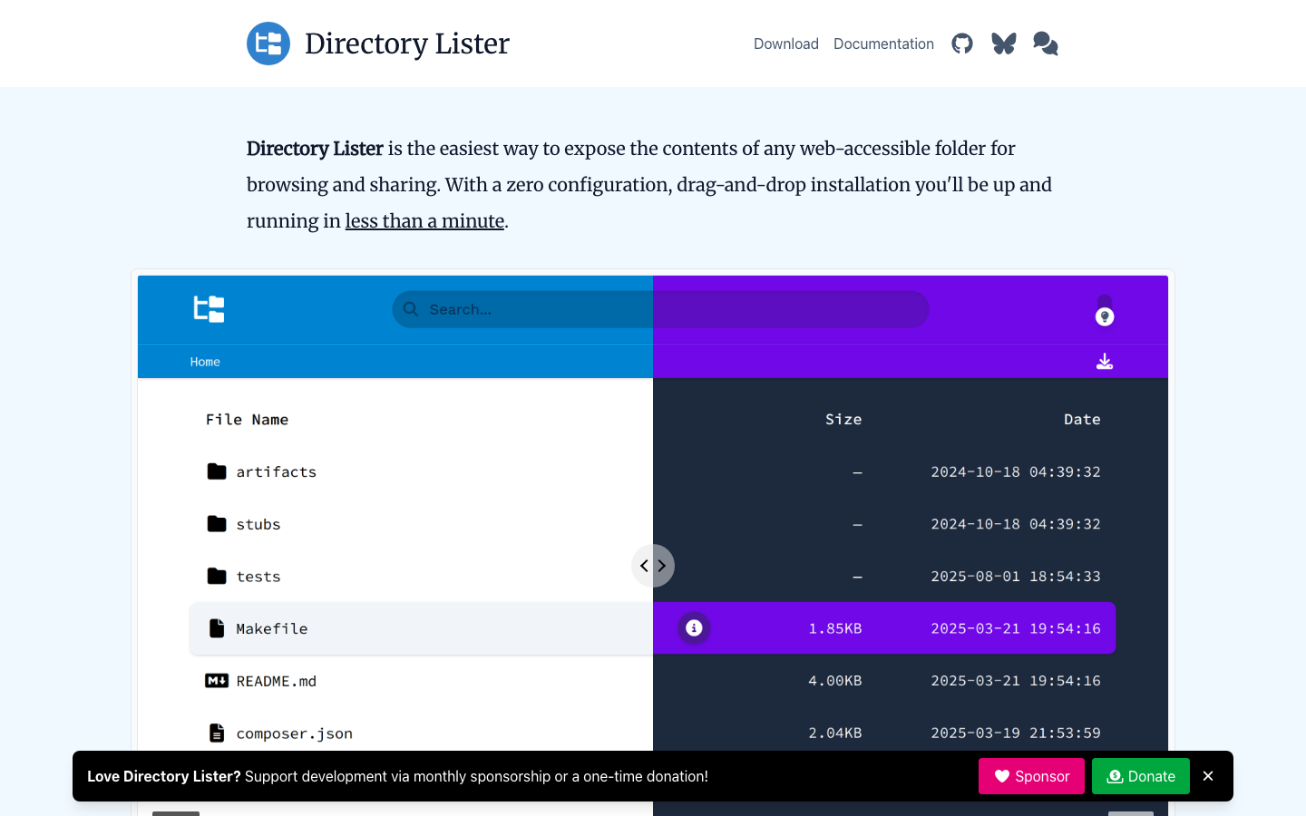1306x816 pixels.
Task: Click the file icon beside composer.json
Action: (x=216, y=733)
